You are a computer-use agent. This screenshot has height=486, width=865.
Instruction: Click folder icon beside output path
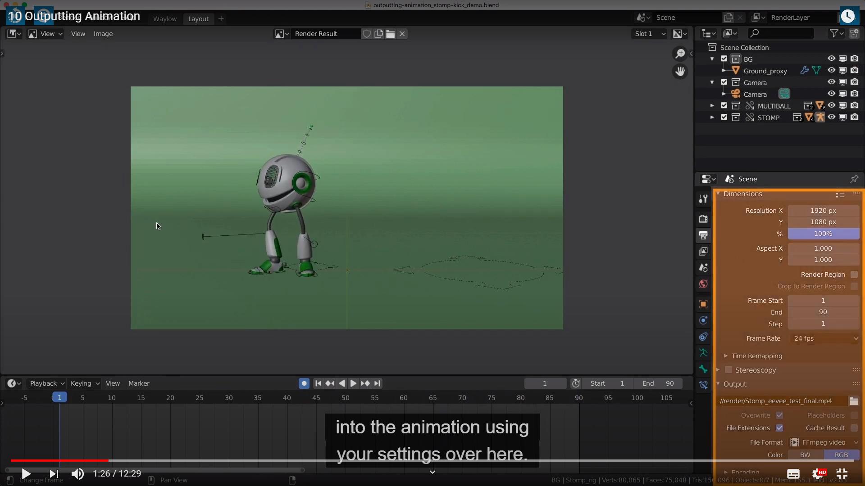click(854, 401)
